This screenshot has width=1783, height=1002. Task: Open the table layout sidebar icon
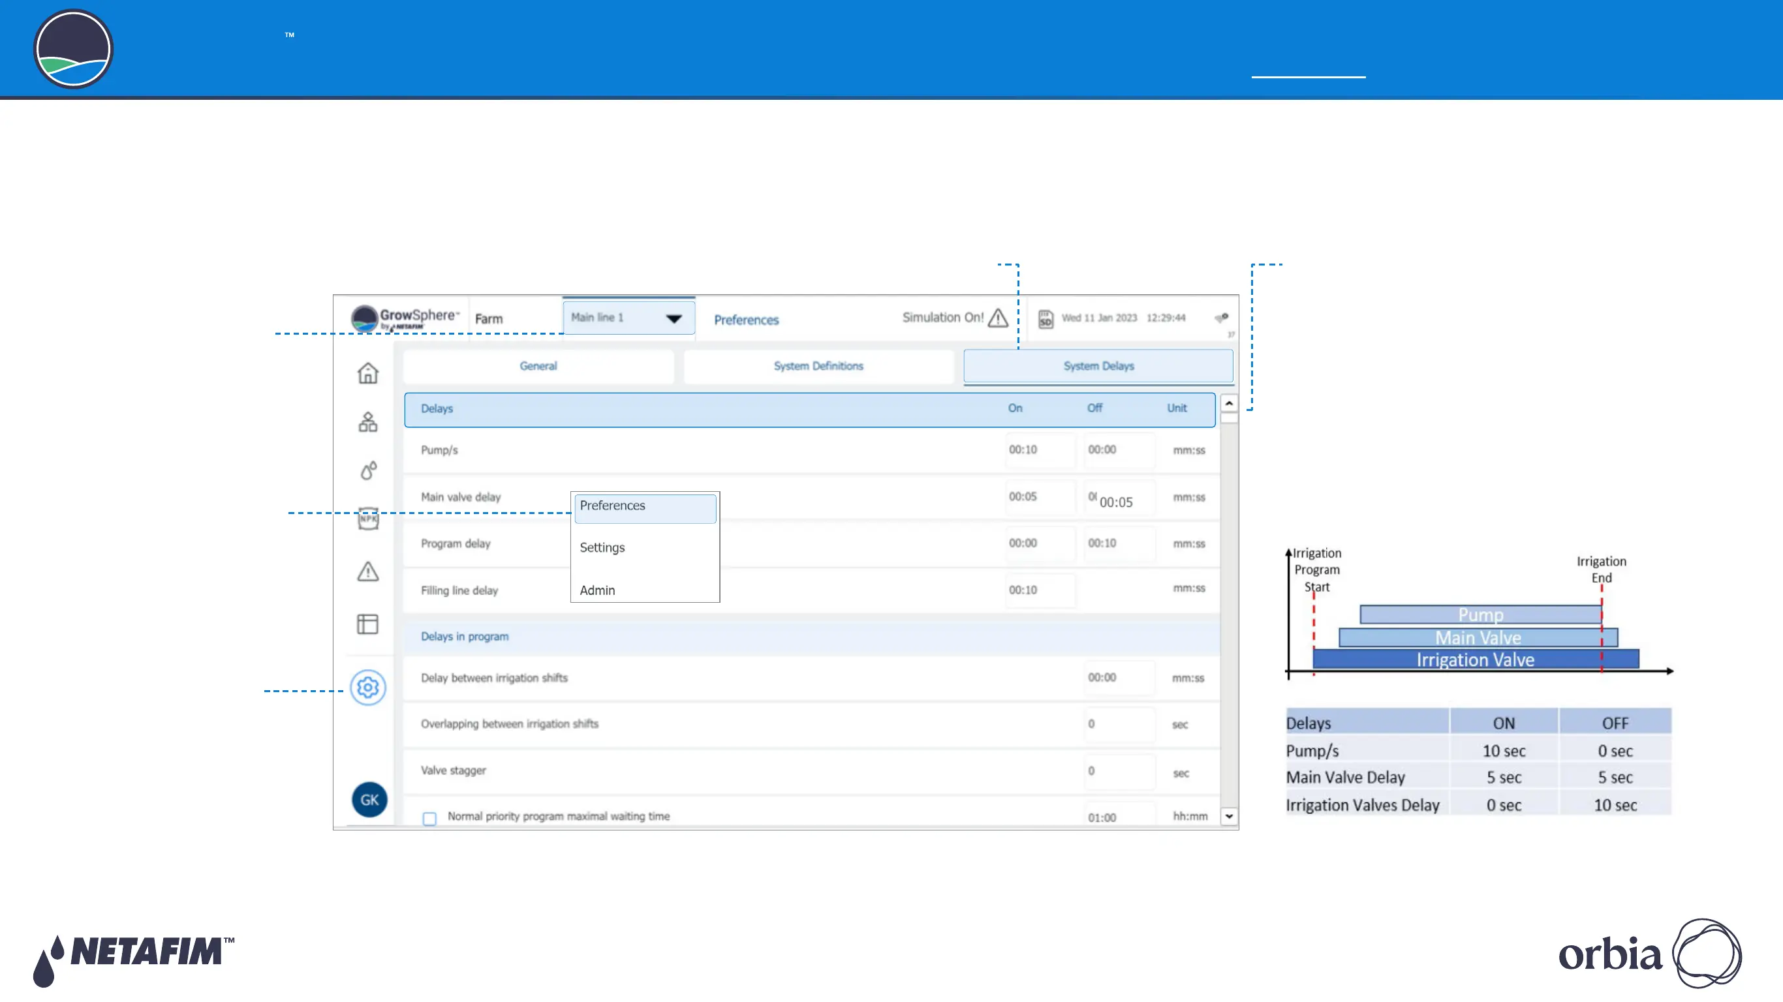point(367,624)
